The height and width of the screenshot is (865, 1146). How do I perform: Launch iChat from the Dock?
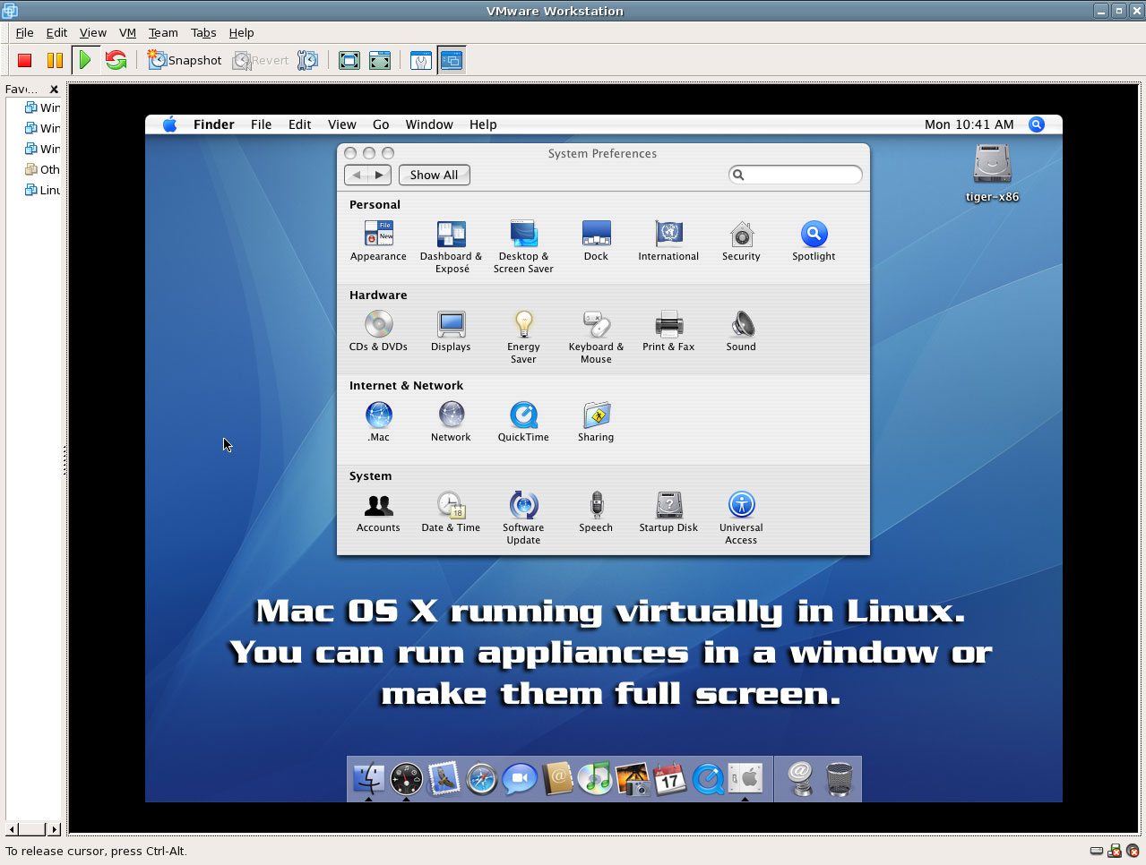(x=519, y=778)
